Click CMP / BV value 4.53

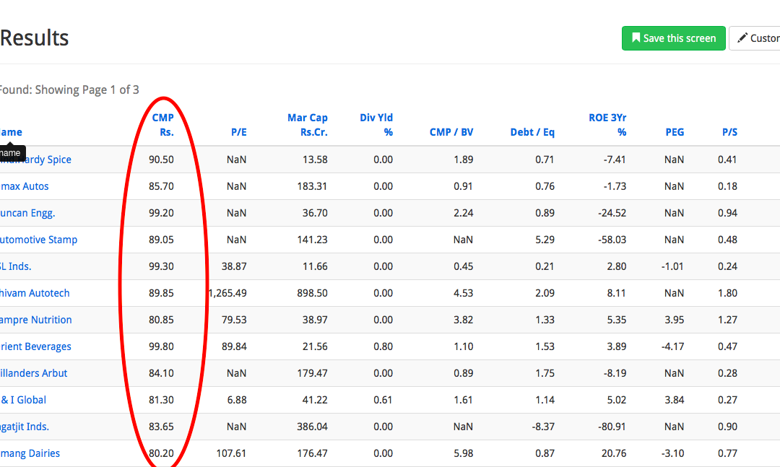click(463, 294)
